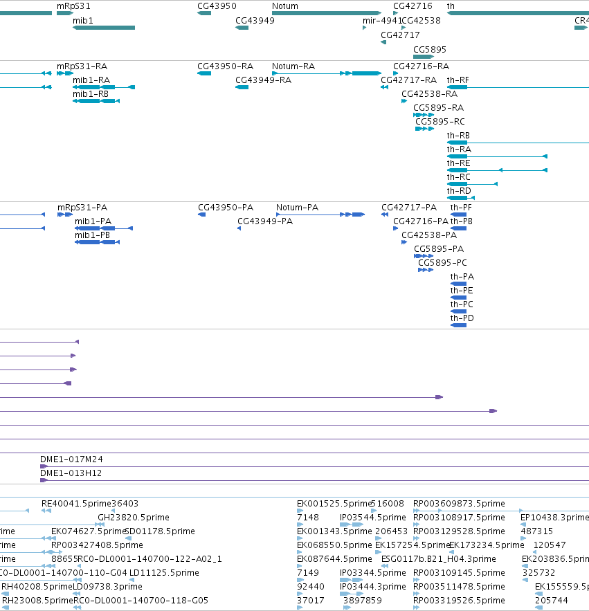Click the CG43950-RA transcript label
The height and width of the screenshot is (611, 589).
pos(226,66)
